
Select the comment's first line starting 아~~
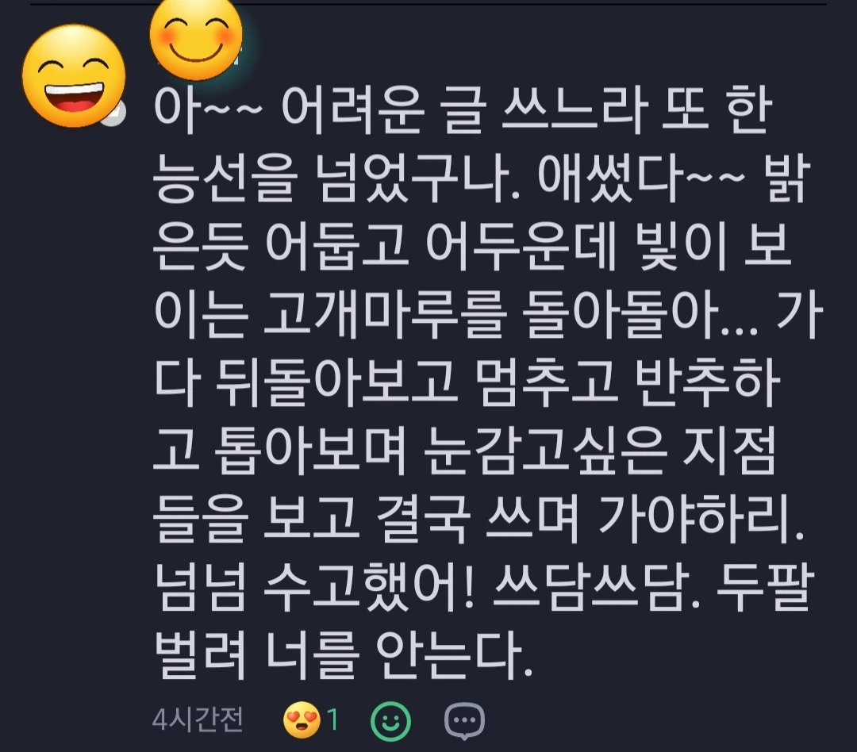[x=463, y=111]
